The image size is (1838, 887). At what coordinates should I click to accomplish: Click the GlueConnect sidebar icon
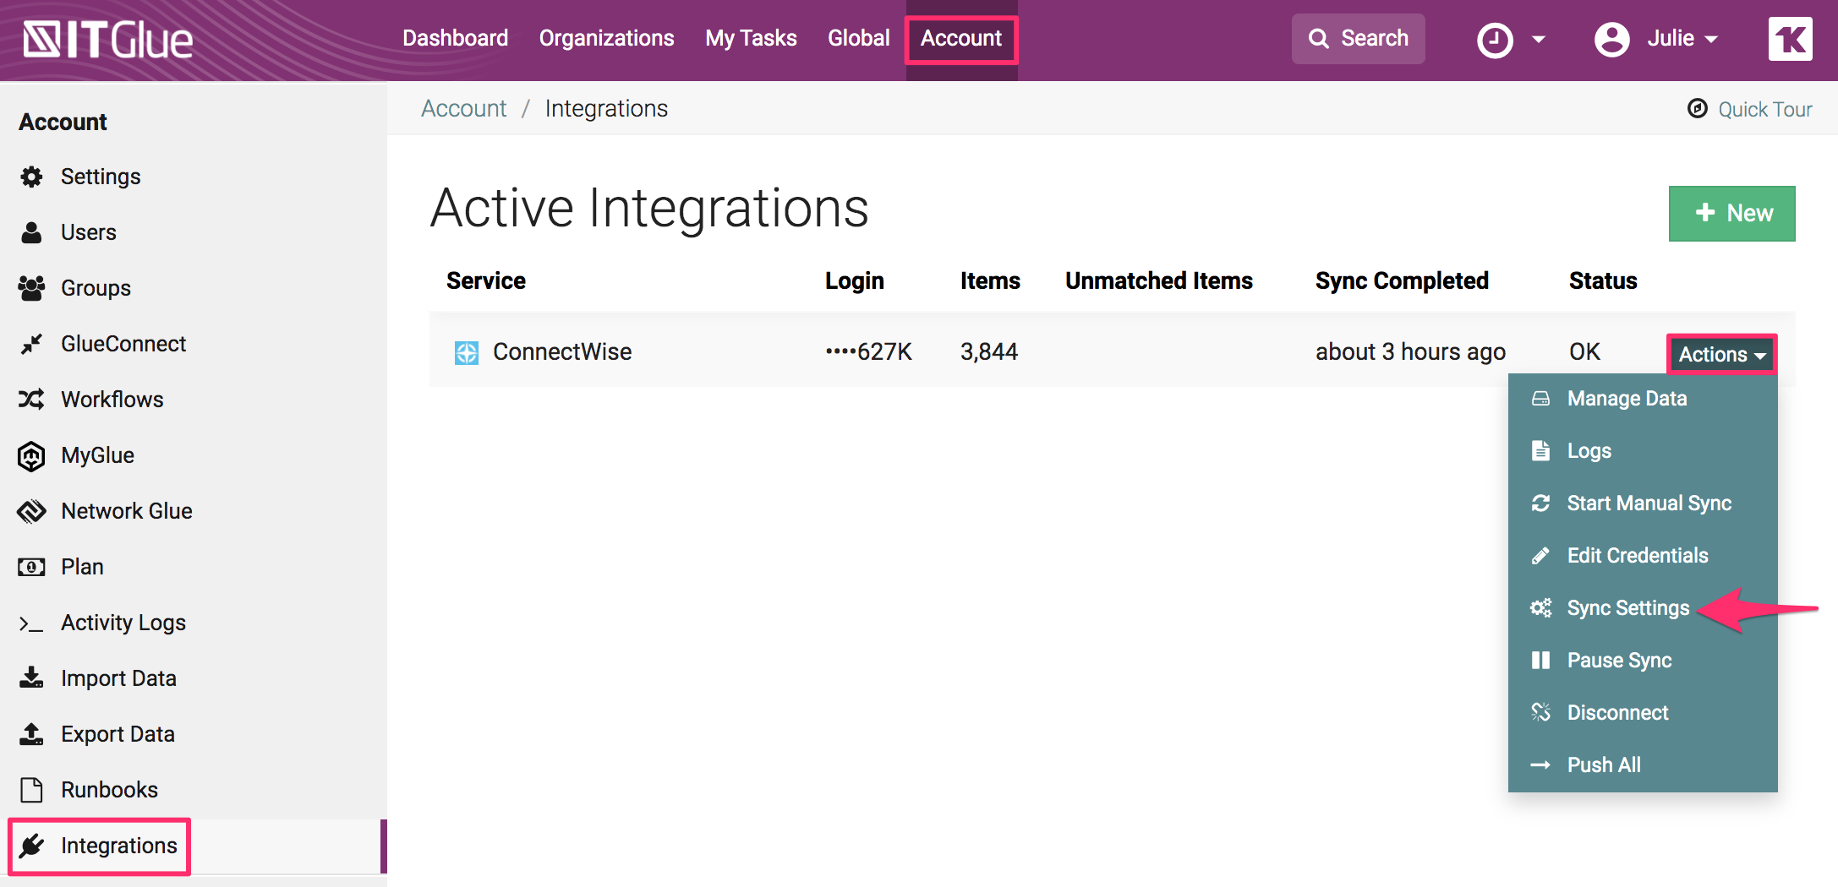point(31,344)
